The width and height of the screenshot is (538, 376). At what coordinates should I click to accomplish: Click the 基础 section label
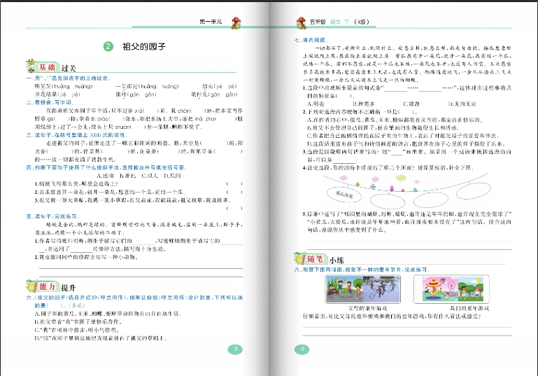click(x=46, y=68)
